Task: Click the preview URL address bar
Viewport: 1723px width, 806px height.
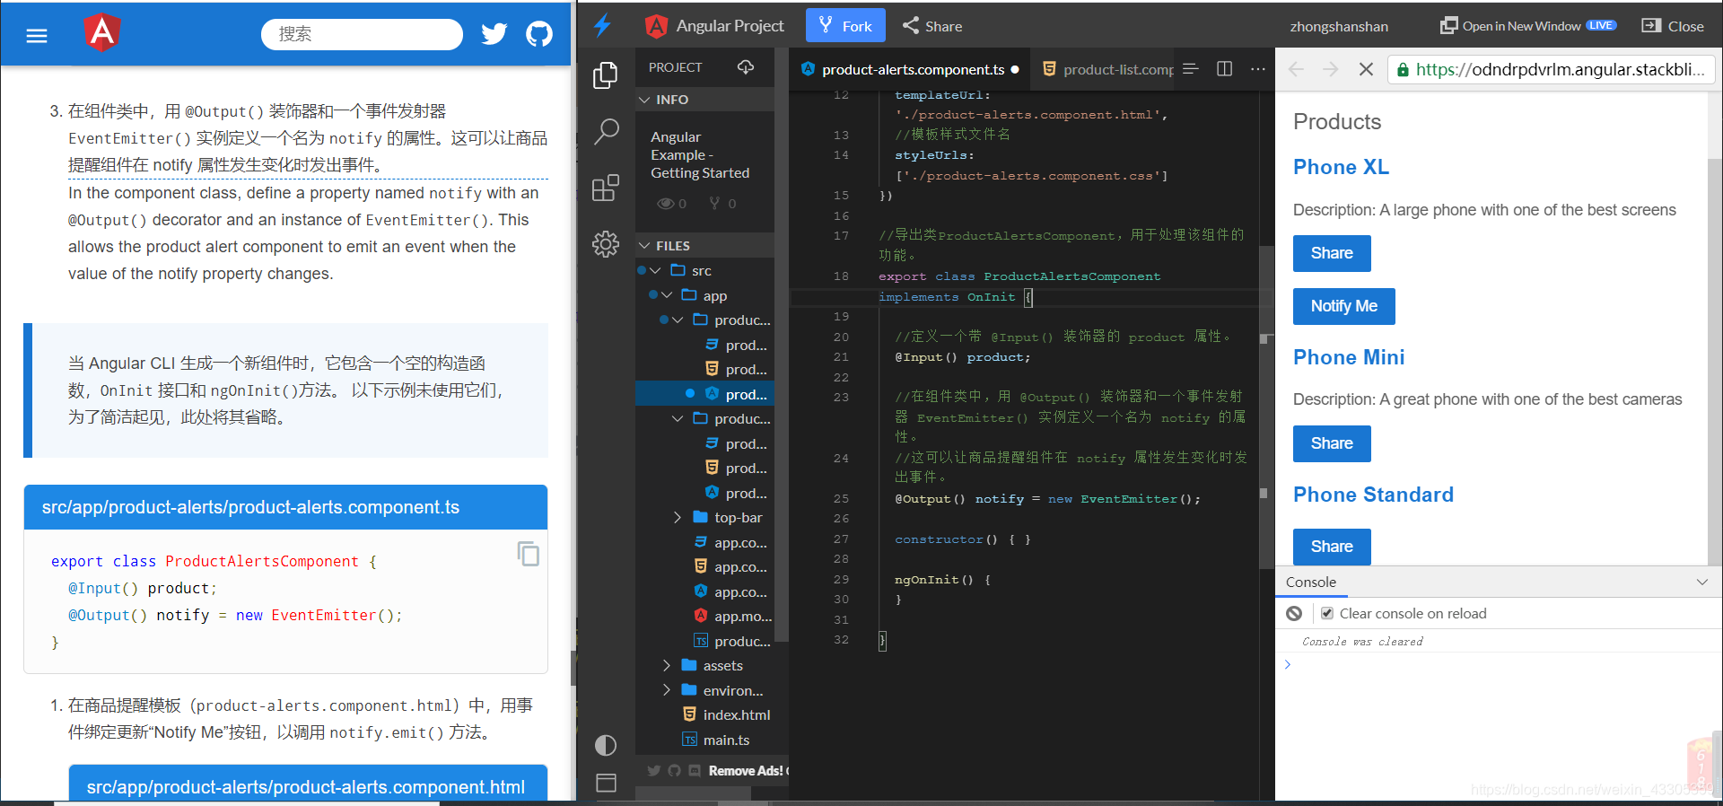Action: 1552,69
